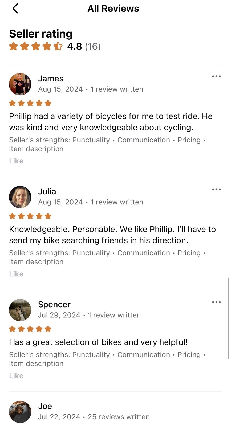Open Spencer's reviewer profile name

tap(54, 304)
